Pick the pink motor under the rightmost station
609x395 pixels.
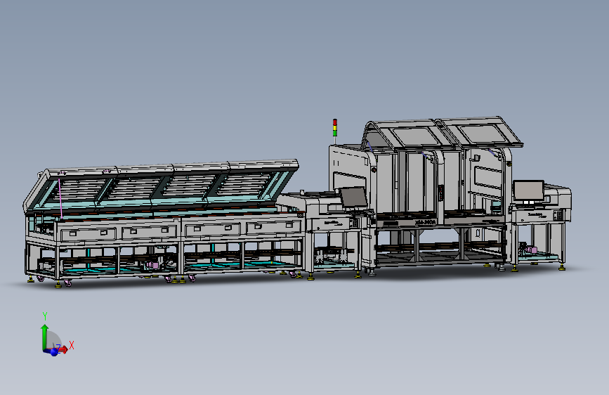[x=531, y=250]
